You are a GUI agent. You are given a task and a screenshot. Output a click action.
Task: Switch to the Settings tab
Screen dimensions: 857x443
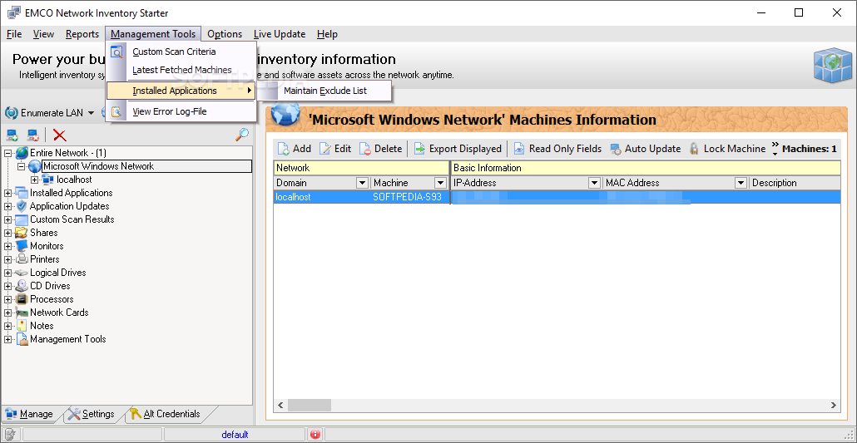point(92,414)
